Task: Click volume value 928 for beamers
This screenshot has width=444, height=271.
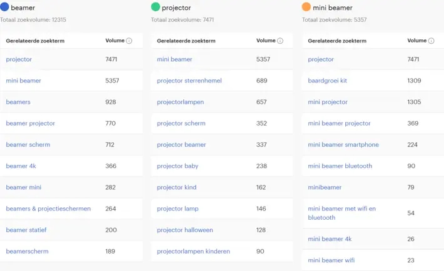Action: (111, 102)
